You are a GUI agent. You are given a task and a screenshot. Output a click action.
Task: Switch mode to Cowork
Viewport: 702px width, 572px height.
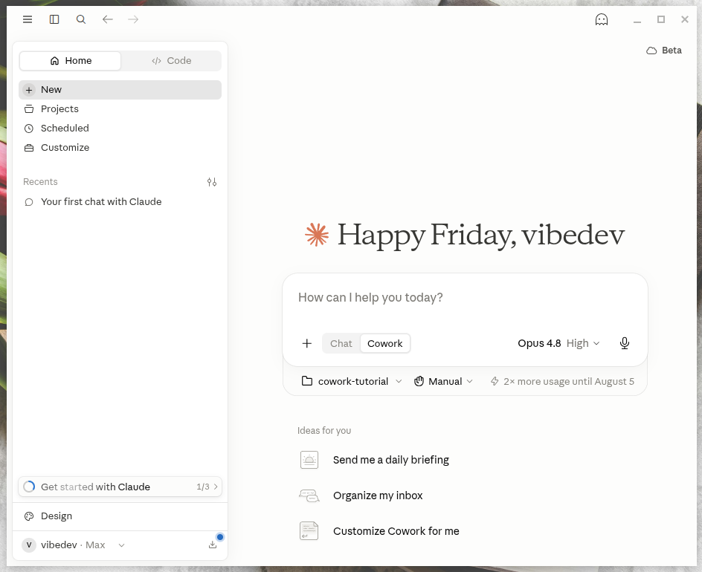coord(385,343)
